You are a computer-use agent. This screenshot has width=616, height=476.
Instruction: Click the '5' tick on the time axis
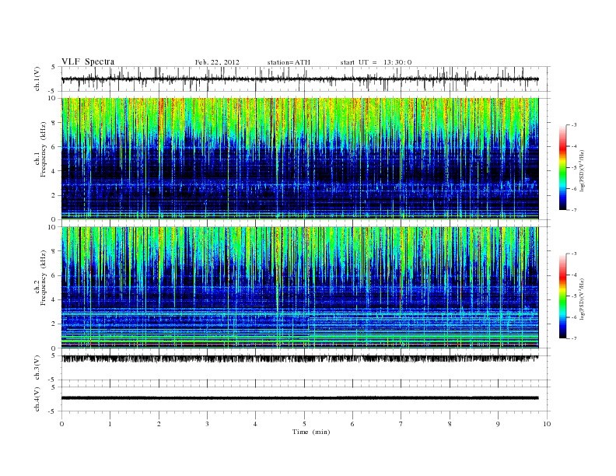pyautogui.click(x=304, y=424)
